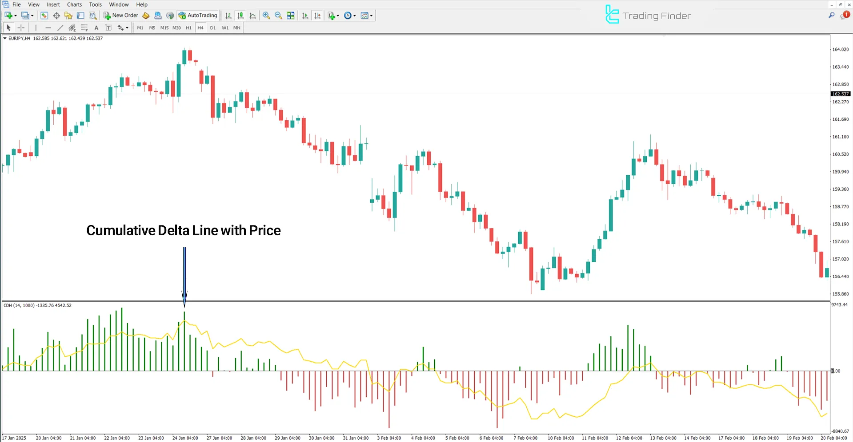Screen dimensions: 853x442
Task: Select the Candlestick chart type
Action: (240, 15)
